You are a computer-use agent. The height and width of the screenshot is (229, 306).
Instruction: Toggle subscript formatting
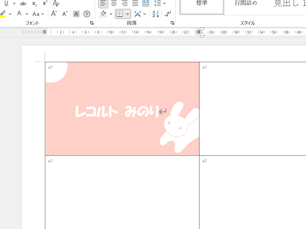(x=35, y=3)
